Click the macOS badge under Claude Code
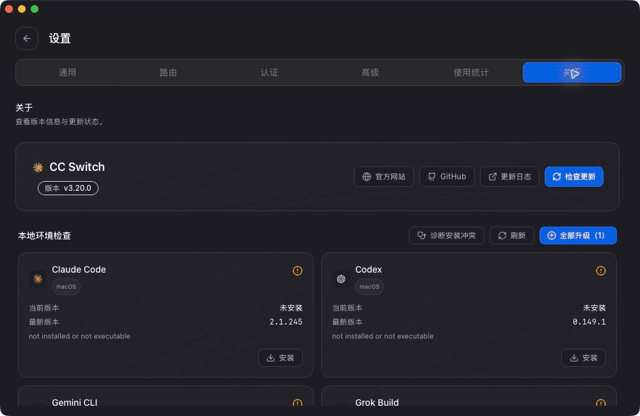 coord(66,287)
